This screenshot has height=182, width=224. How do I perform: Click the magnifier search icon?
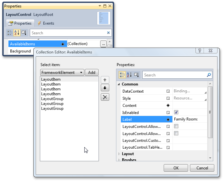pyautogui.click(x=209, y=75)
